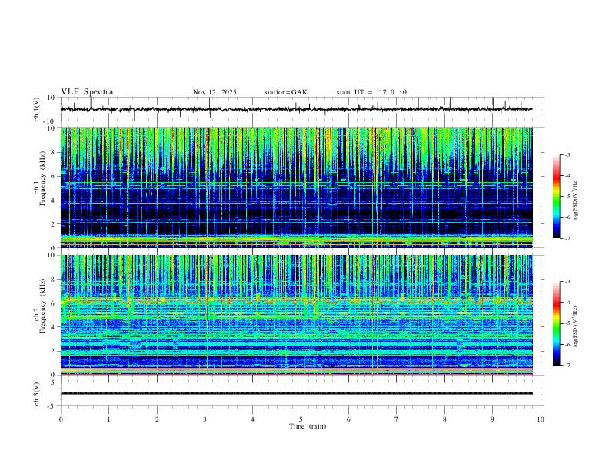The width and height of the screenshot is (609, 470).
Task: Click time axis tick label "10"
Action: tap(541, 419)
